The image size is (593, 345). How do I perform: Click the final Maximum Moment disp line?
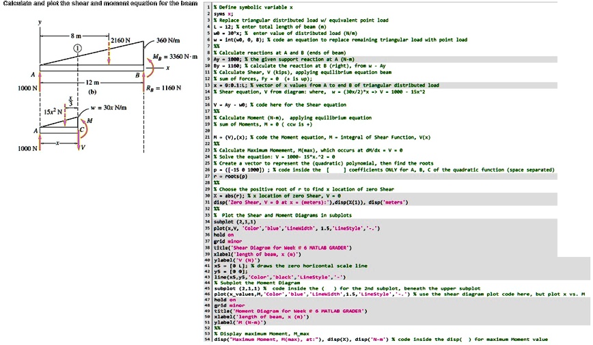(381, 340)
